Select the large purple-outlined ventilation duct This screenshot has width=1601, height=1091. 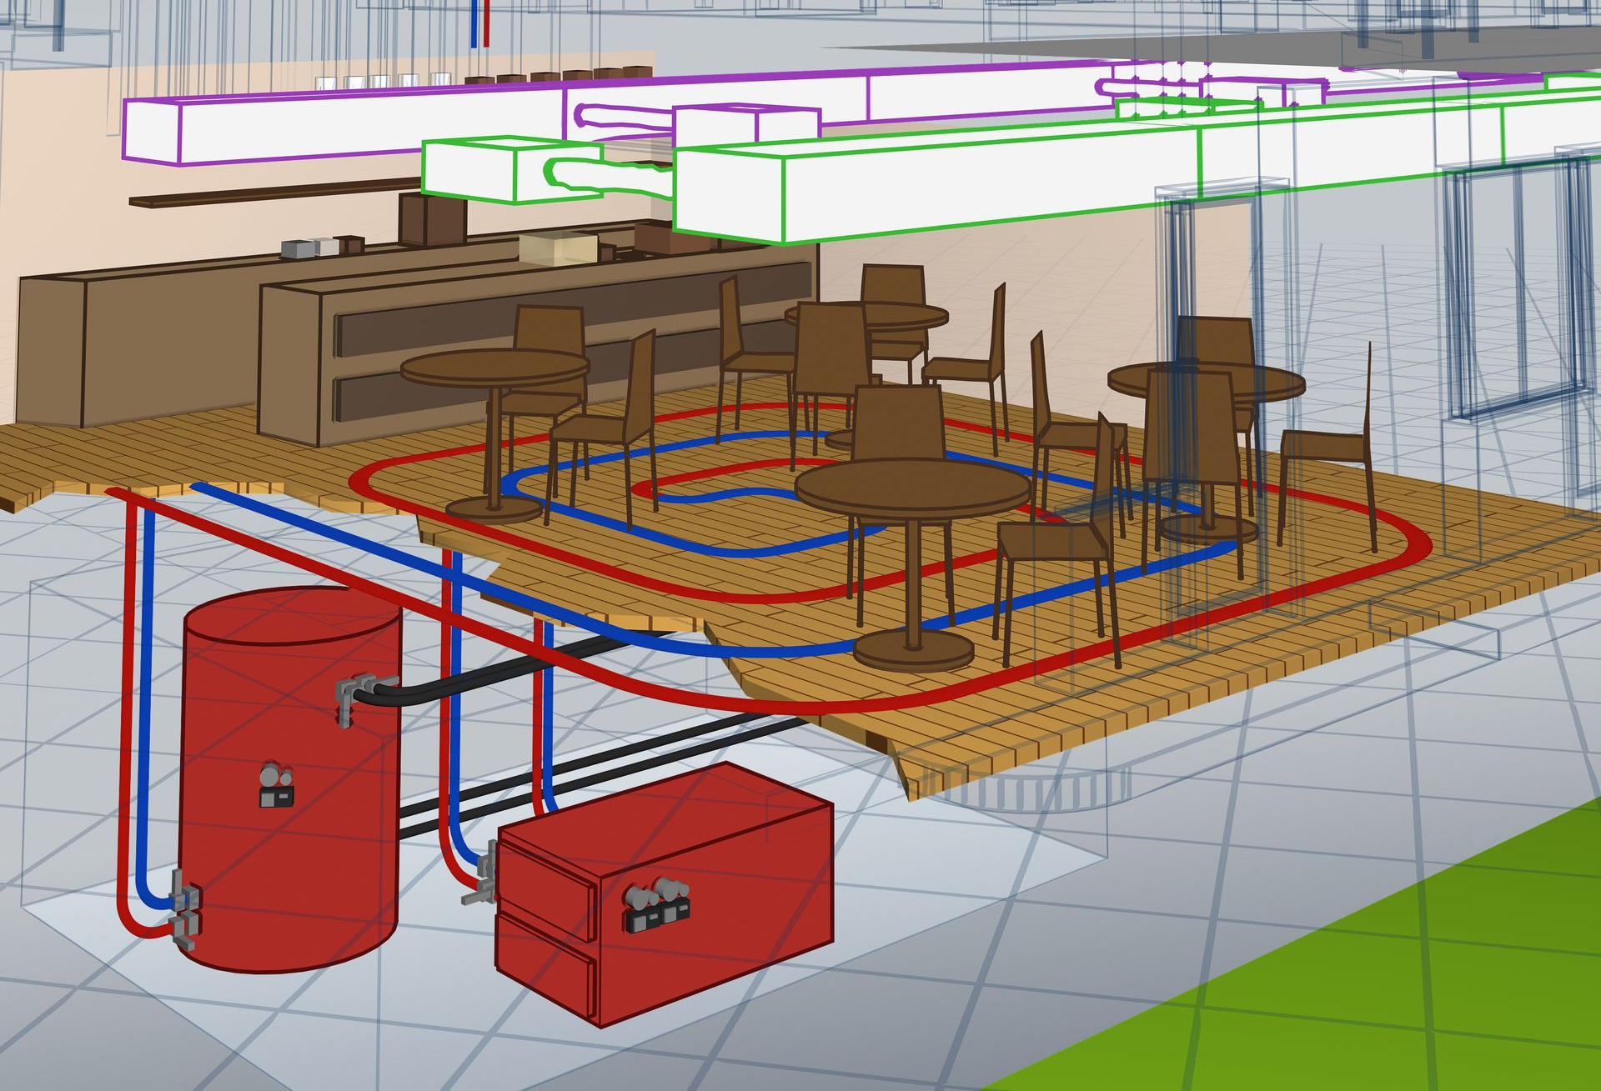point(350,125)
